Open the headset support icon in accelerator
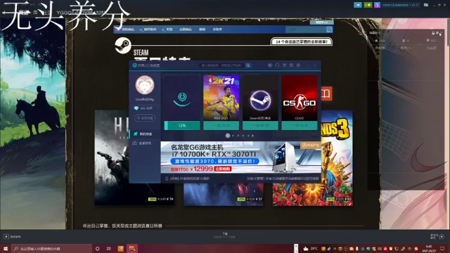Image resolution: width=450 pixels, height=253 pixels. tap(277, 65)
